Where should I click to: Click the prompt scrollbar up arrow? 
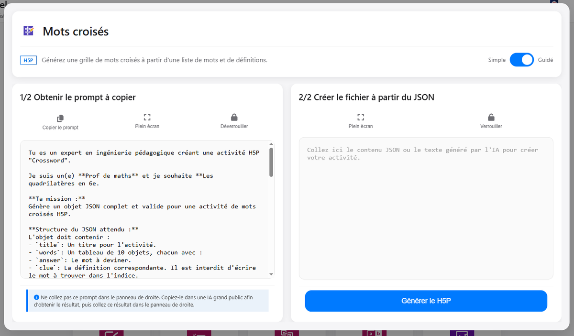[271, 144]
